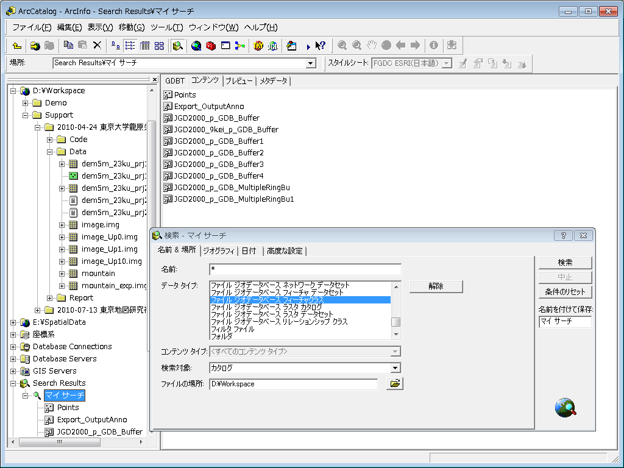Open the 場所 location dropdown arrow
The width and height of the screenshot is (624, 468).
point(311,63)
